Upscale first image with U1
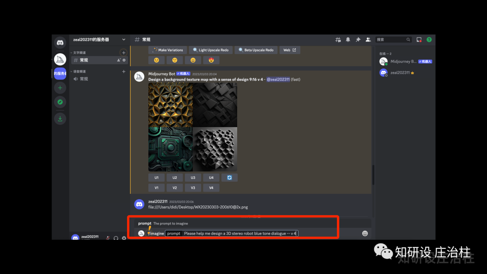The image size is (487, 274). (x=156, y=178)
